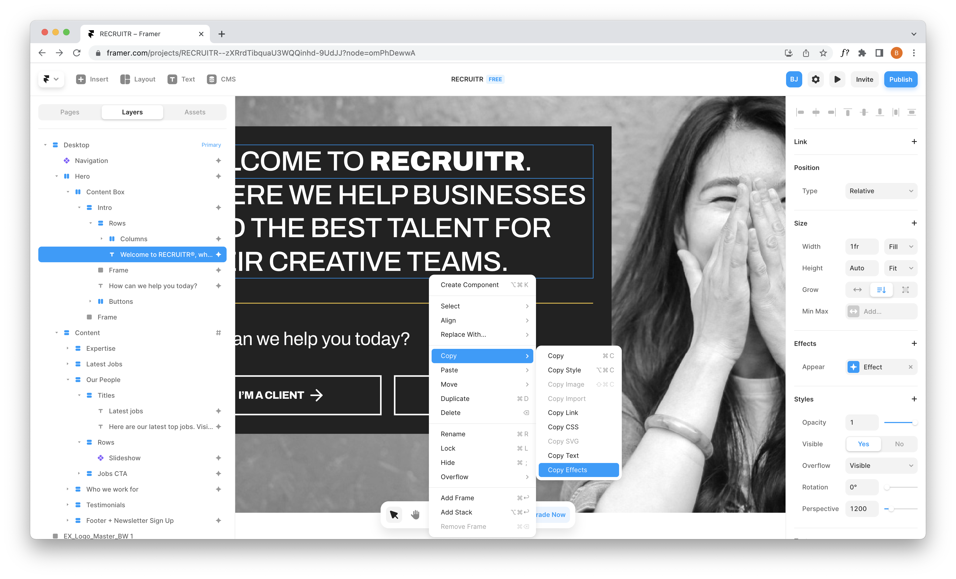Click hash icon on Content layer
956x579 pixels.
[218, 333]
